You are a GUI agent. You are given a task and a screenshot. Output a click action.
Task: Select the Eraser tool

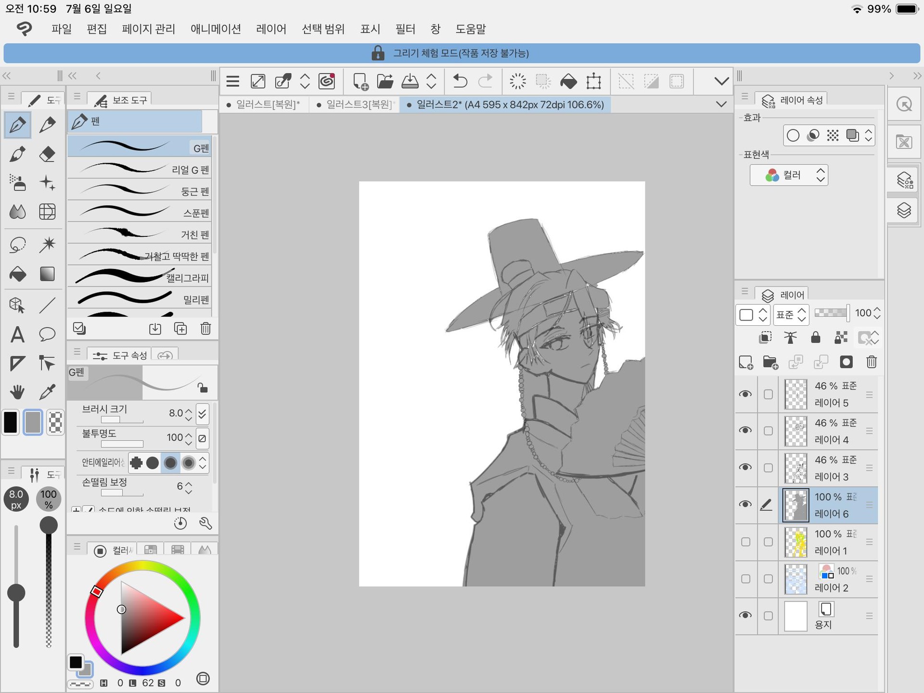pos(47,154)
